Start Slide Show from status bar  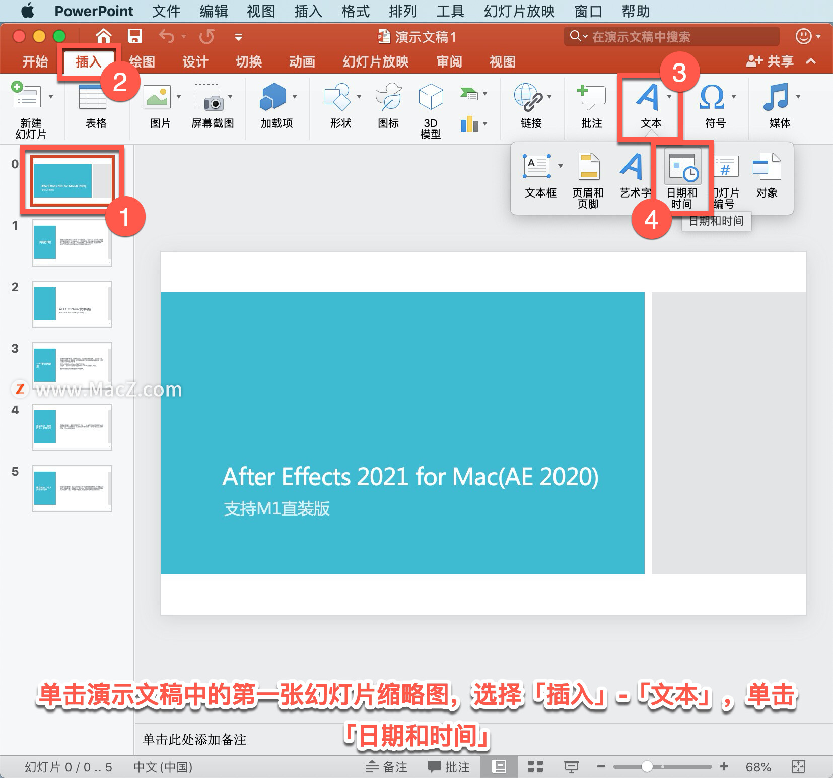click(571, 767)
